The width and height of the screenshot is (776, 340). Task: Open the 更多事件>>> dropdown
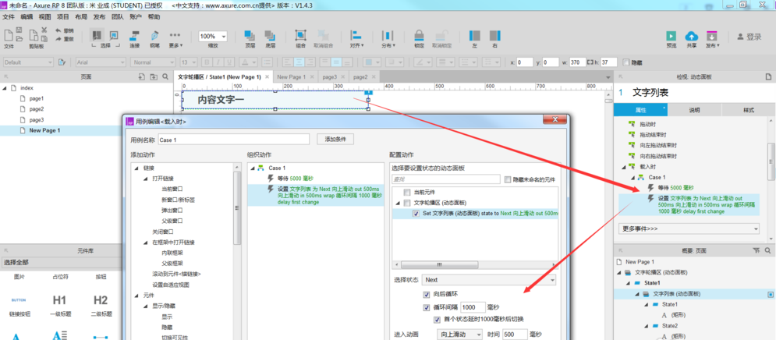688,228
